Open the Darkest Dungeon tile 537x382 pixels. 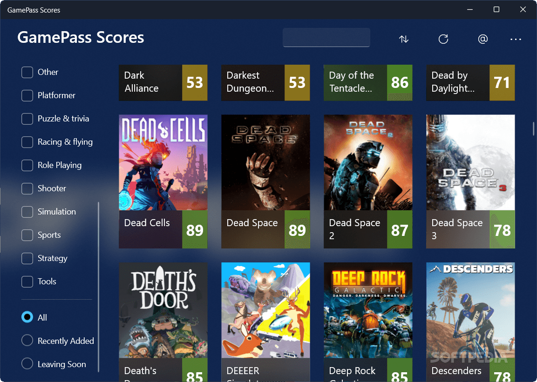tap(265, 82)
